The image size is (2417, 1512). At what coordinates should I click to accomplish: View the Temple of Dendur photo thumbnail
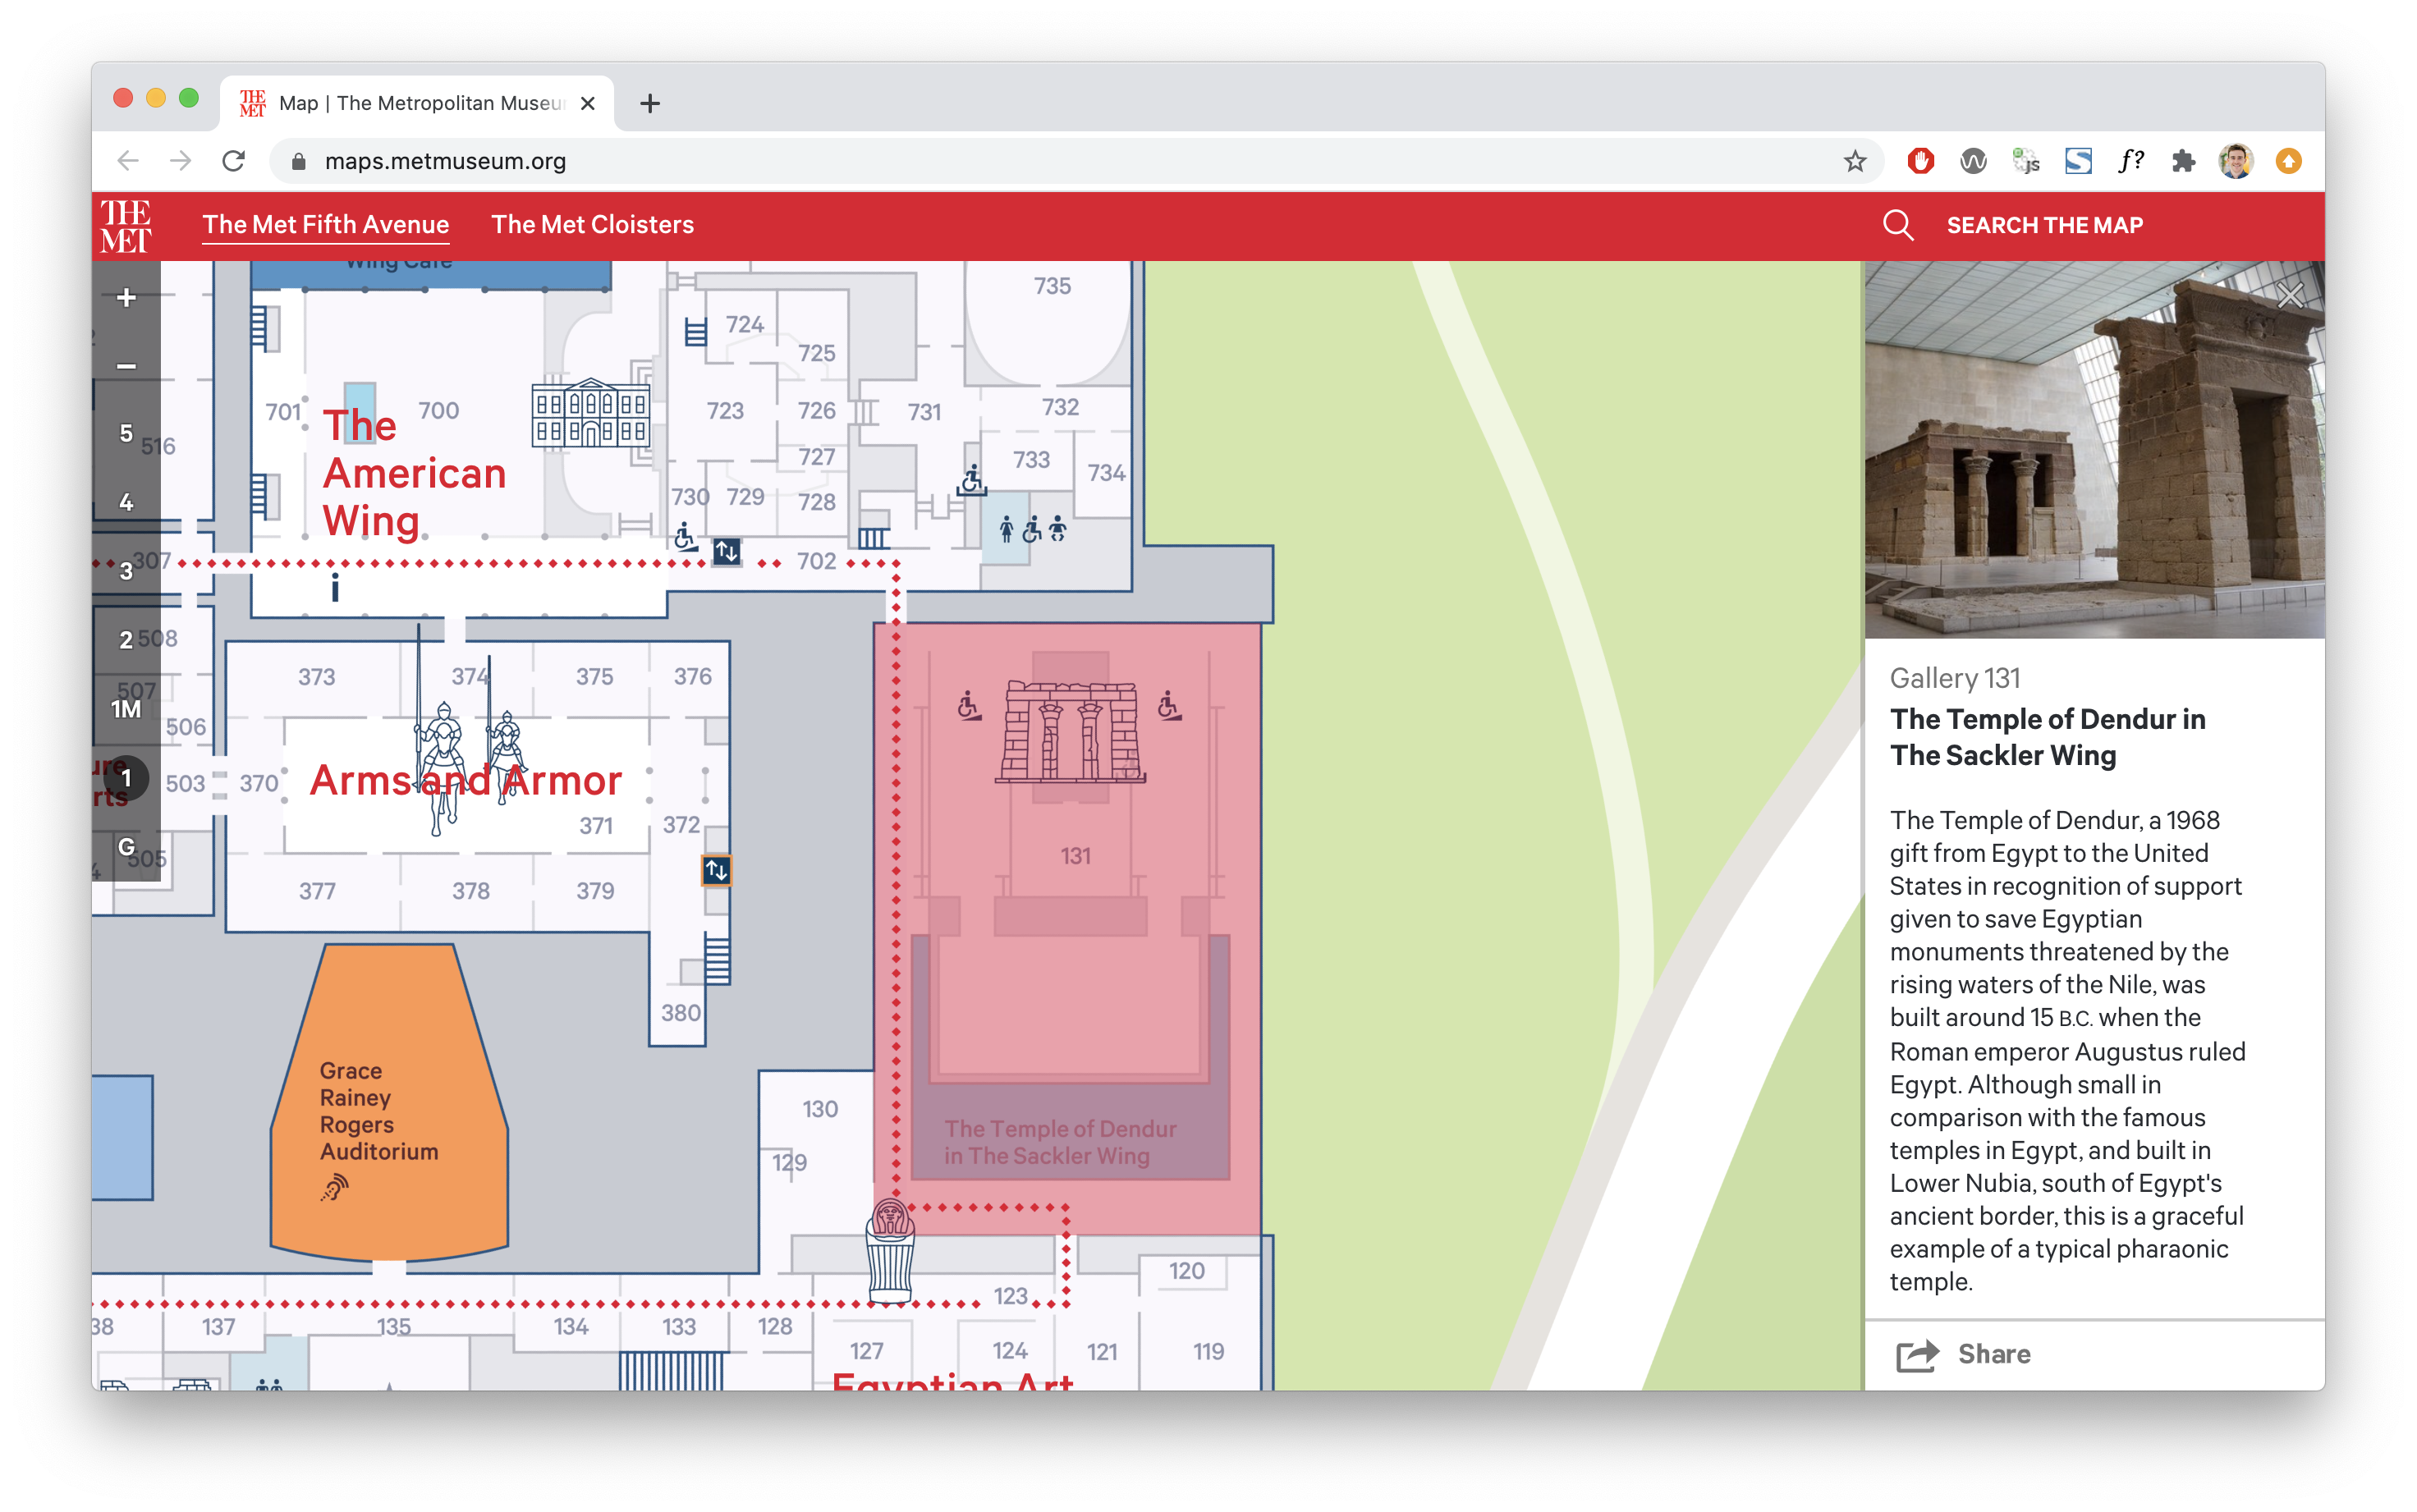point(2094,450)
